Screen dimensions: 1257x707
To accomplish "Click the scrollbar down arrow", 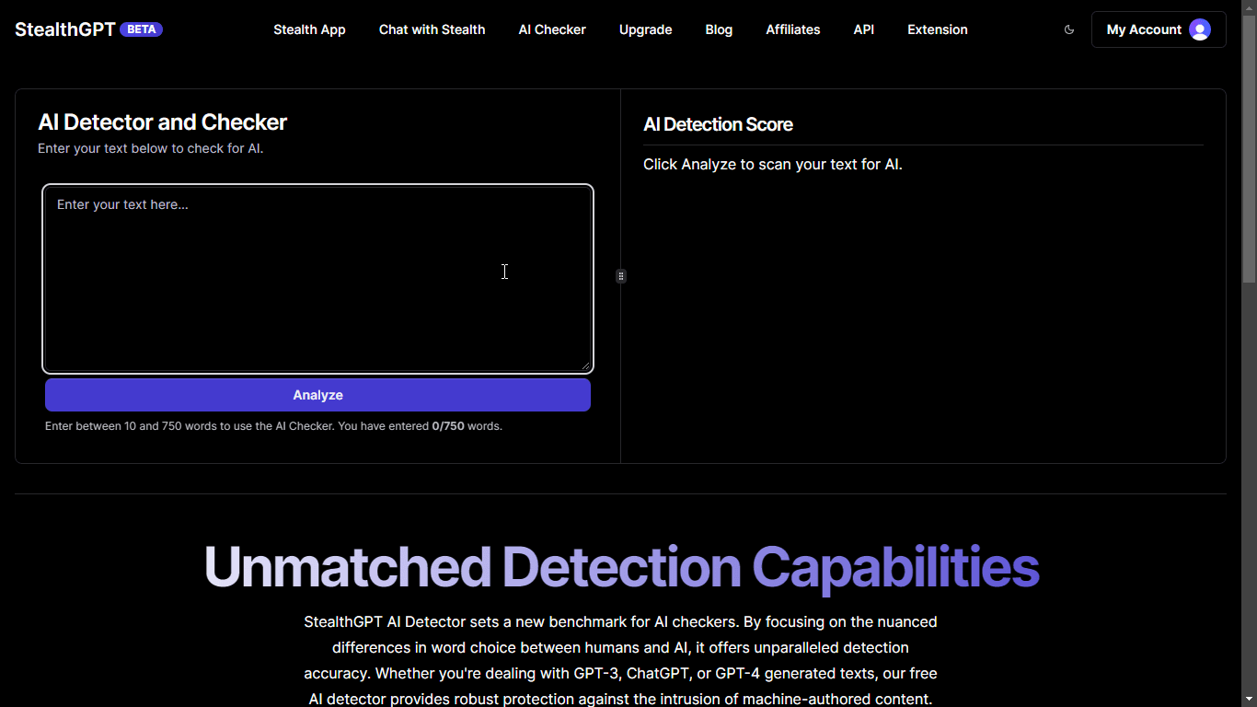I will pyautogui.click(x=1249, y=700).
